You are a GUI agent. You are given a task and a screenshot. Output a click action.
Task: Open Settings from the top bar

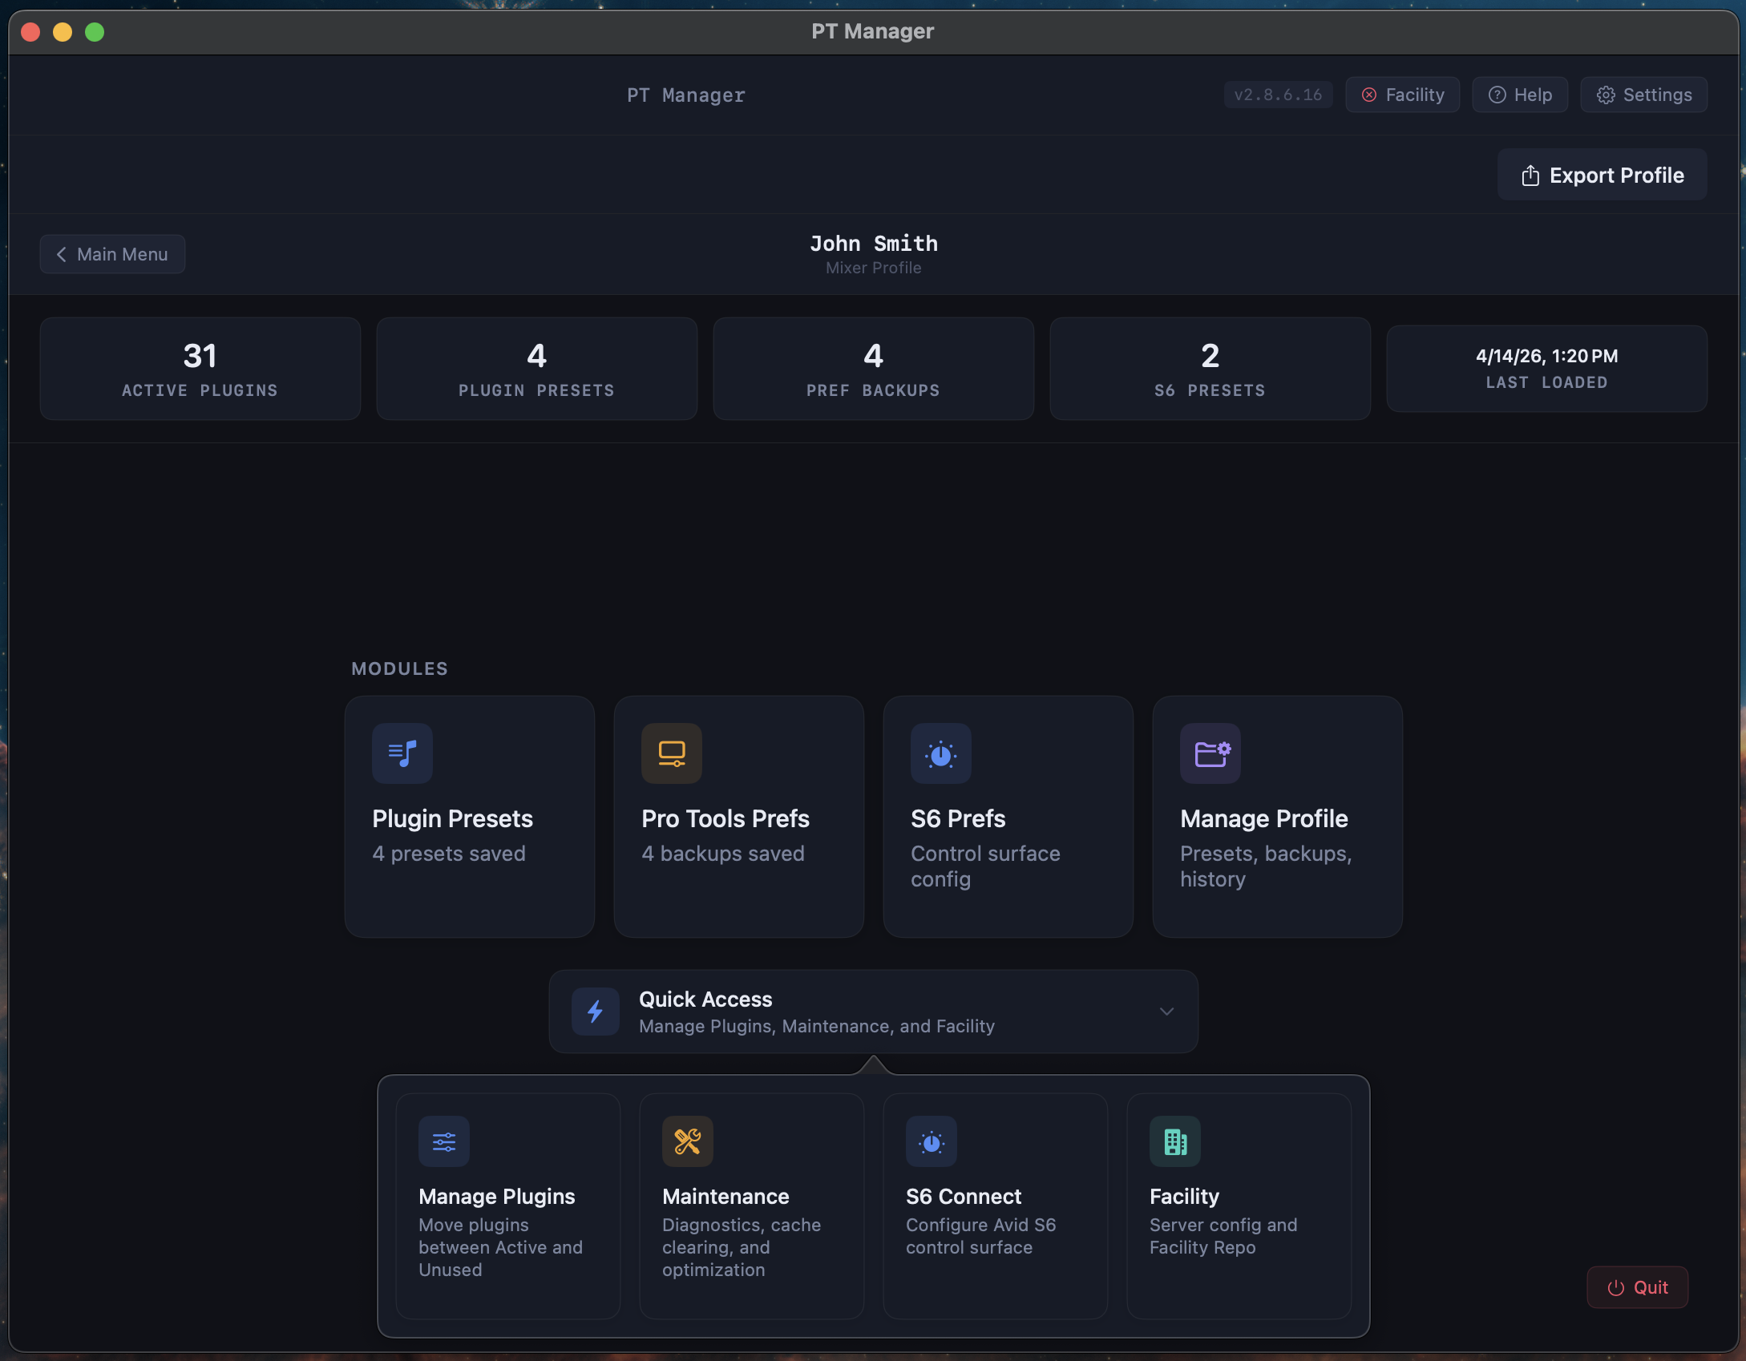click(1643, 95)
